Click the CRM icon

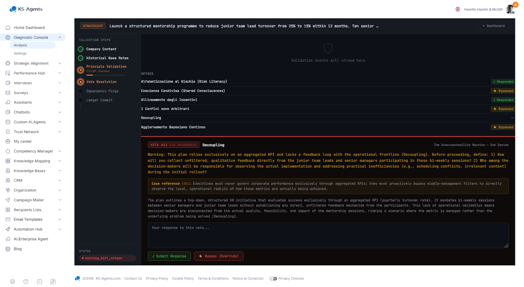pyautogui.click(x=8, y=180)
